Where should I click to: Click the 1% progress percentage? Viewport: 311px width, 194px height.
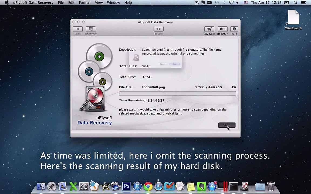234,87
